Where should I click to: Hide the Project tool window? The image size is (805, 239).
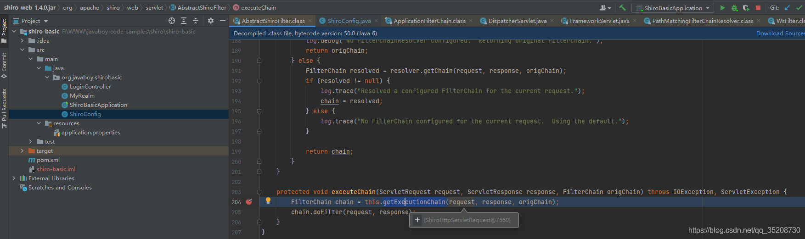[223, 21]
